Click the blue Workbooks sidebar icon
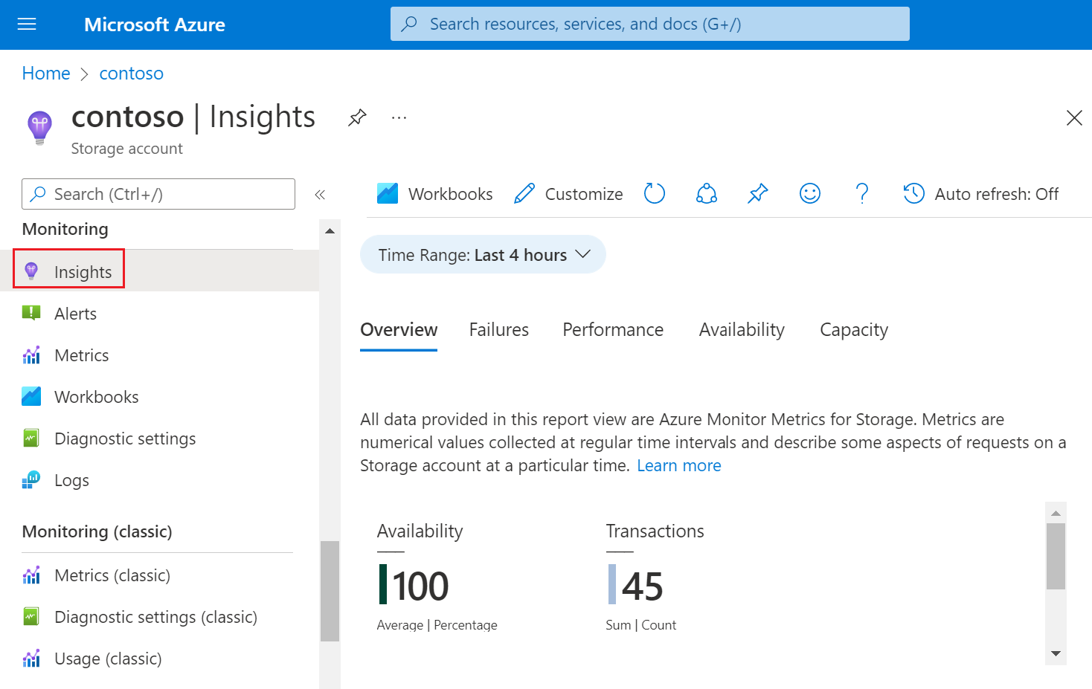The width and height of the screenshot is (1092, 689). pyautogui.click(x=31, y=396)
